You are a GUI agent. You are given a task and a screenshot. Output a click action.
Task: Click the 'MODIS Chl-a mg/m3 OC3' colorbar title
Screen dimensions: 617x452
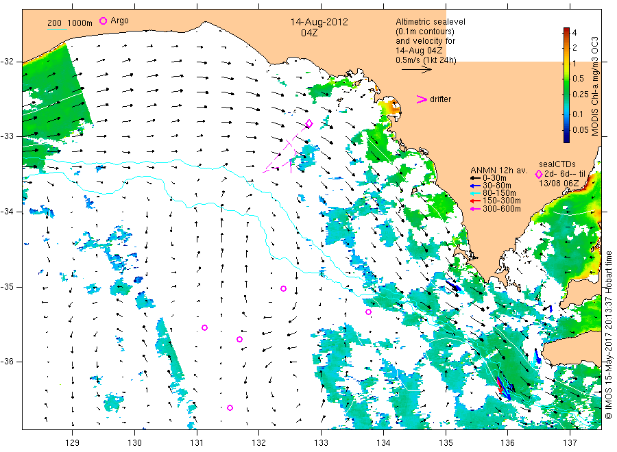pos(595,86)
